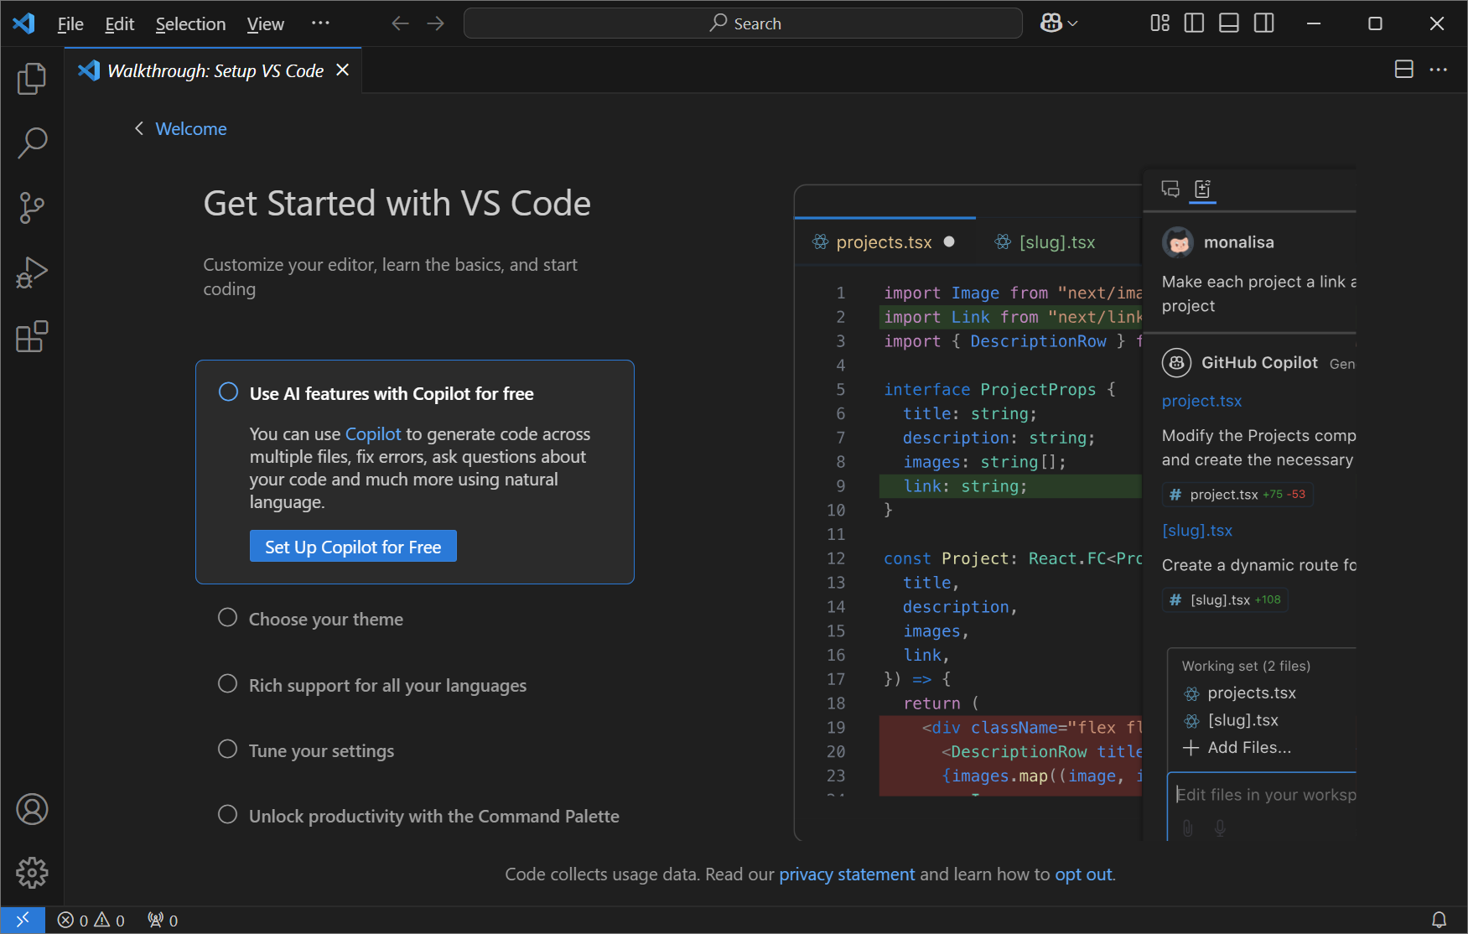This screenshot has width=1468, height=934.
Task: Toggle the bottom panel layout icon
Action: (x=1228, y=23)
